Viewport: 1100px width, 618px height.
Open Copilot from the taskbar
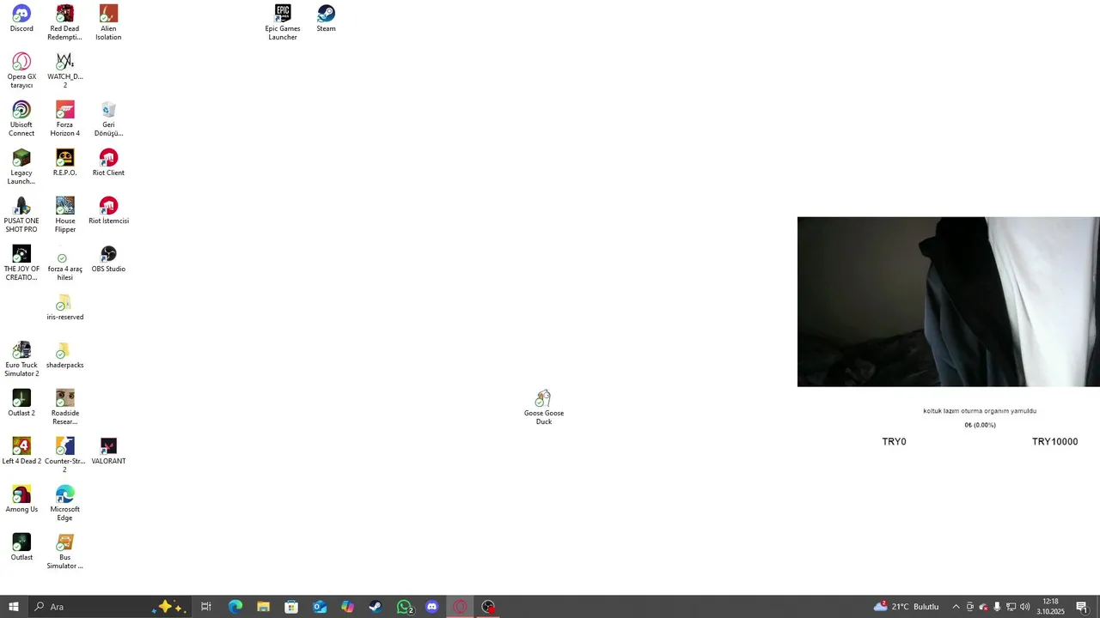pos(347,607)
